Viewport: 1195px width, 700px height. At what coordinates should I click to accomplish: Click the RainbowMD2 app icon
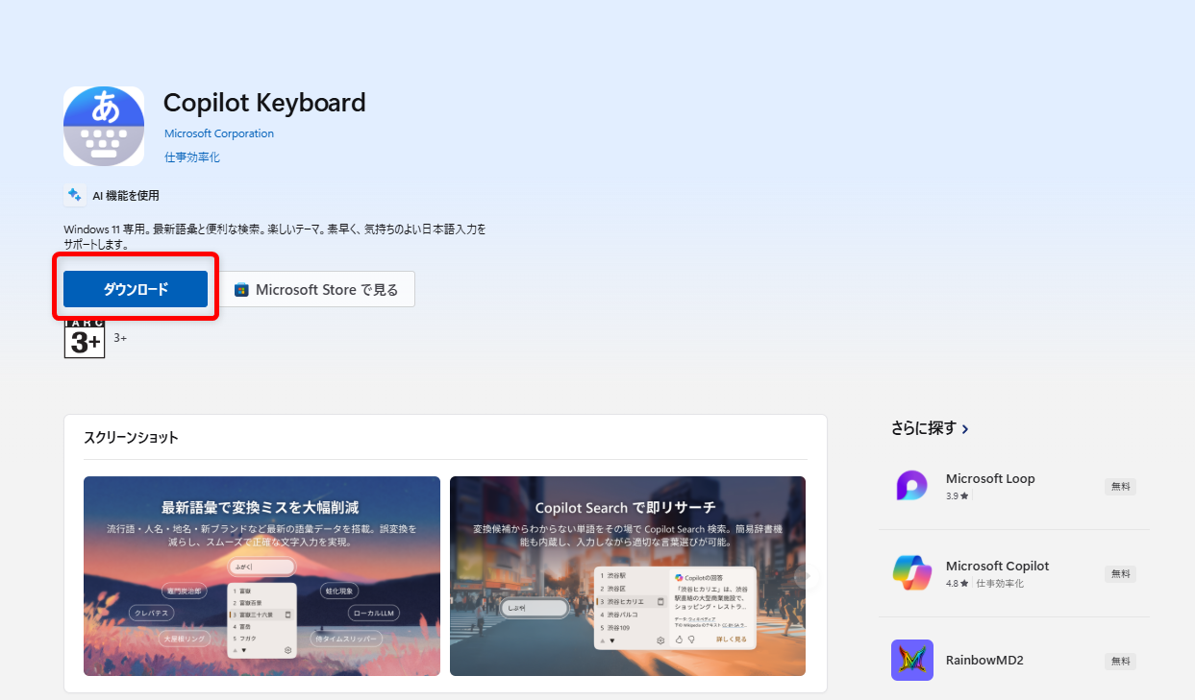coord(911,661)
